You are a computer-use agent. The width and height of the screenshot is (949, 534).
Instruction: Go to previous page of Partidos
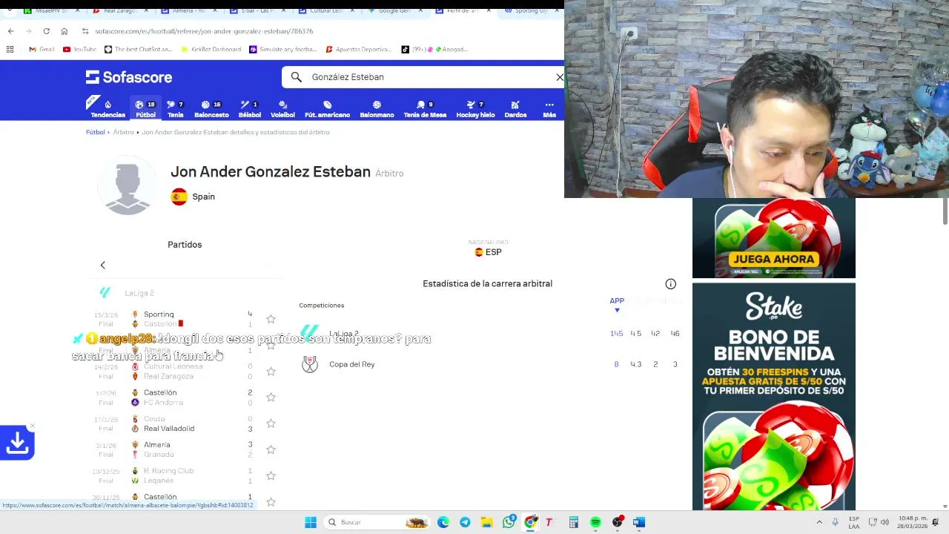pos(103,265)
